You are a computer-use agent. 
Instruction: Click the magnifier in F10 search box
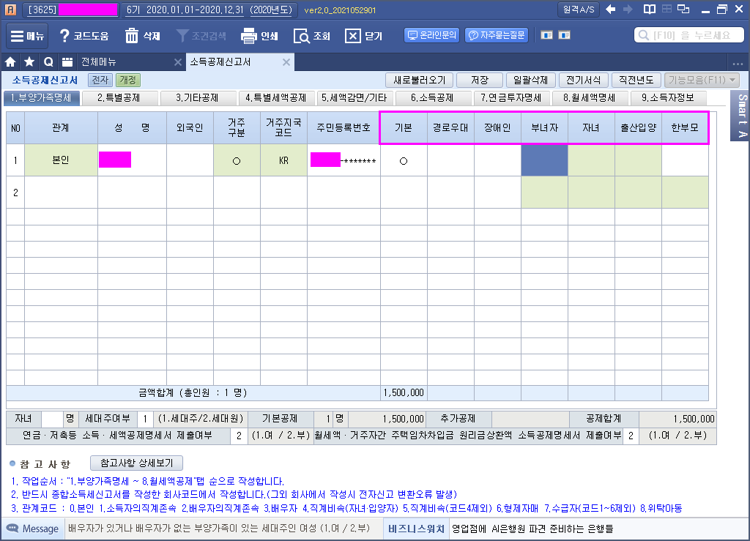tap(644, 35)
